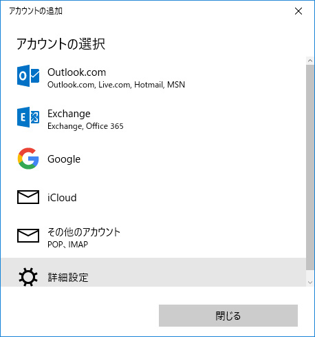
Task: Pick the iCloud account entry
Action: pyautogui.click(x=153, y=197)
